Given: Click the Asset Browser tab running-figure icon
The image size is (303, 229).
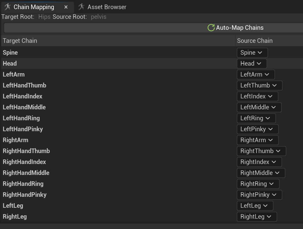Looking at the screenshot, I should pos(81,7).
